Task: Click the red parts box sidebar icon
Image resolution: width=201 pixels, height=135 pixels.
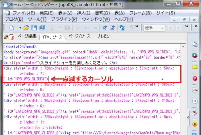Action: [195, 55]
